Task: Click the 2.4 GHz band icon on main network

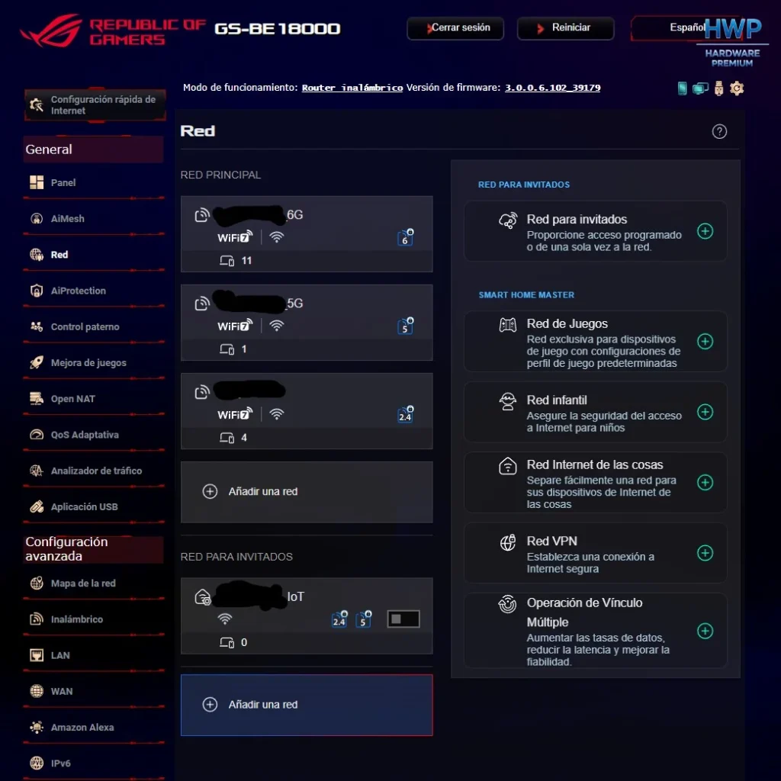Action: (406, 414)
